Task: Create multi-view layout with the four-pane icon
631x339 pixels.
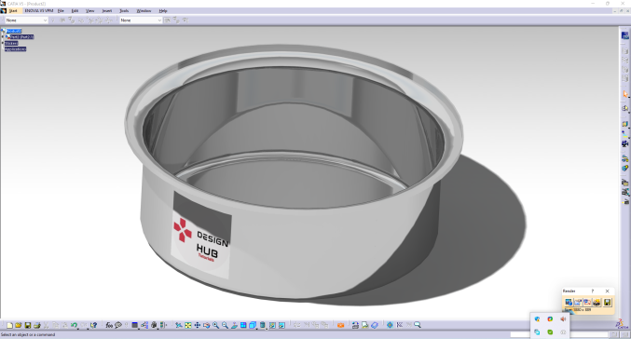Action: click(243, 325)
